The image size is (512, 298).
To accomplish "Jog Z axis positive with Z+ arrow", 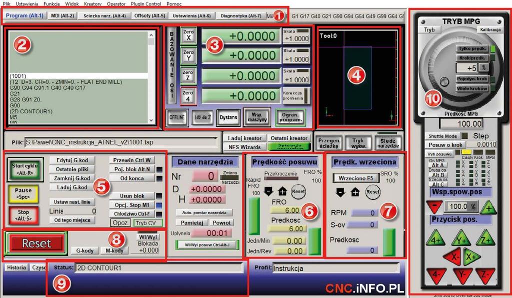I will coord(485,238).
